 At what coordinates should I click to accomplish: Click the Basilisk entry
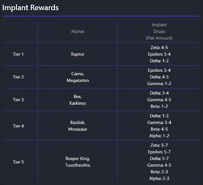78,122
